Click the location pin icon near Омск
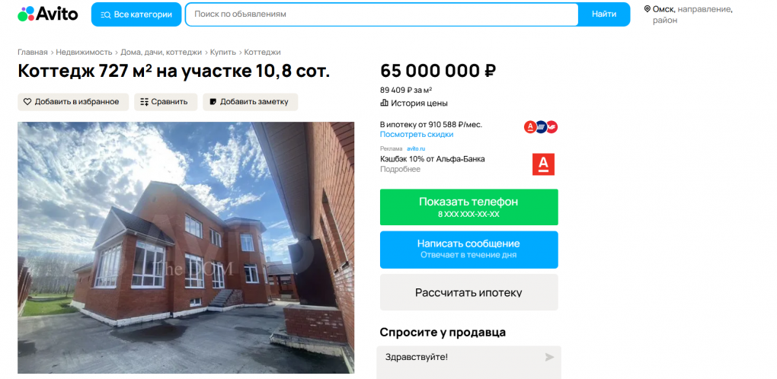 pos(647,9)
